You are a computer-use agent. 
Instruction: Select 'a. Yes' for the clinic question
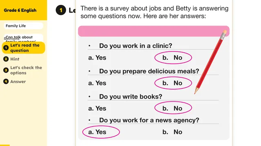point(97,58)
